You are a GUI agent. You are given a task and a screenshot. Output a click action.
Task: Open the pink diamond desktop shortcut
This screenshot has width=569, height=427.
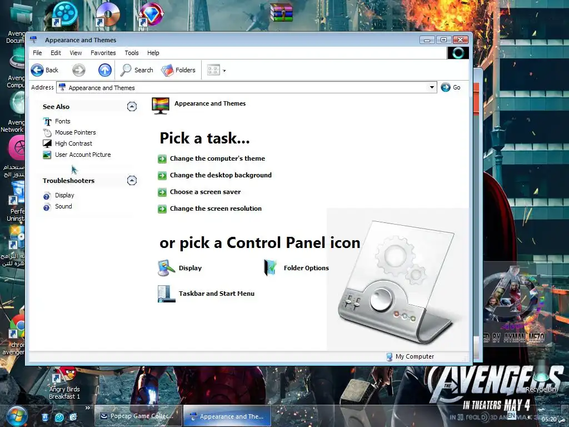(x=151, y=14)
